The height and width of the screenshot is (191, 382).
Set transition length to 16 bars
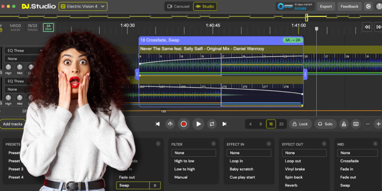pyautogui.click(x=271, y=124)
